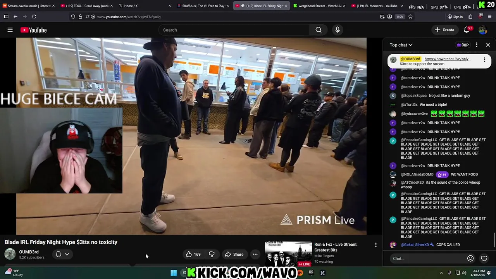Open the Ron & Fez live thumbnail
496x279 pixels.
[288, 254]
